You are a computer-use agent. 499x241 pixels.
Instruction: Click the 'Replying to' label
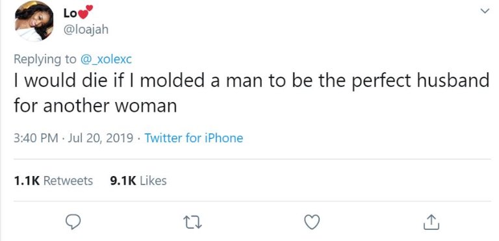[x=45, y=60]
